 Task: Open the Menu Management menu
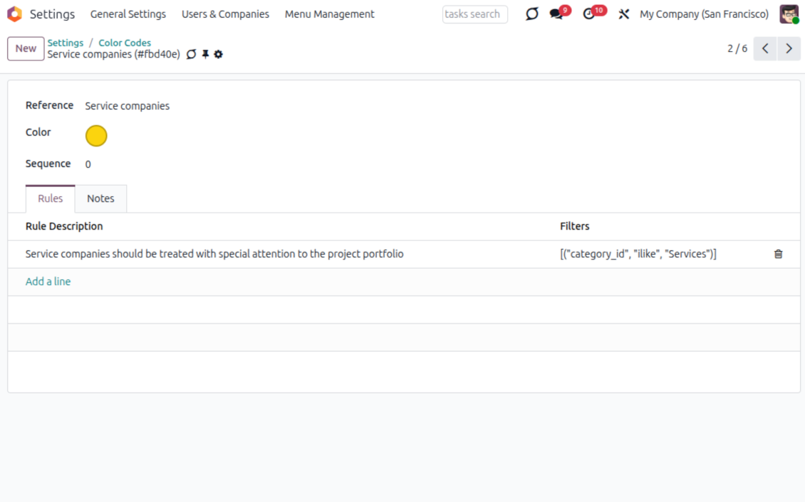pyautogui.click(x=329, y=14)
